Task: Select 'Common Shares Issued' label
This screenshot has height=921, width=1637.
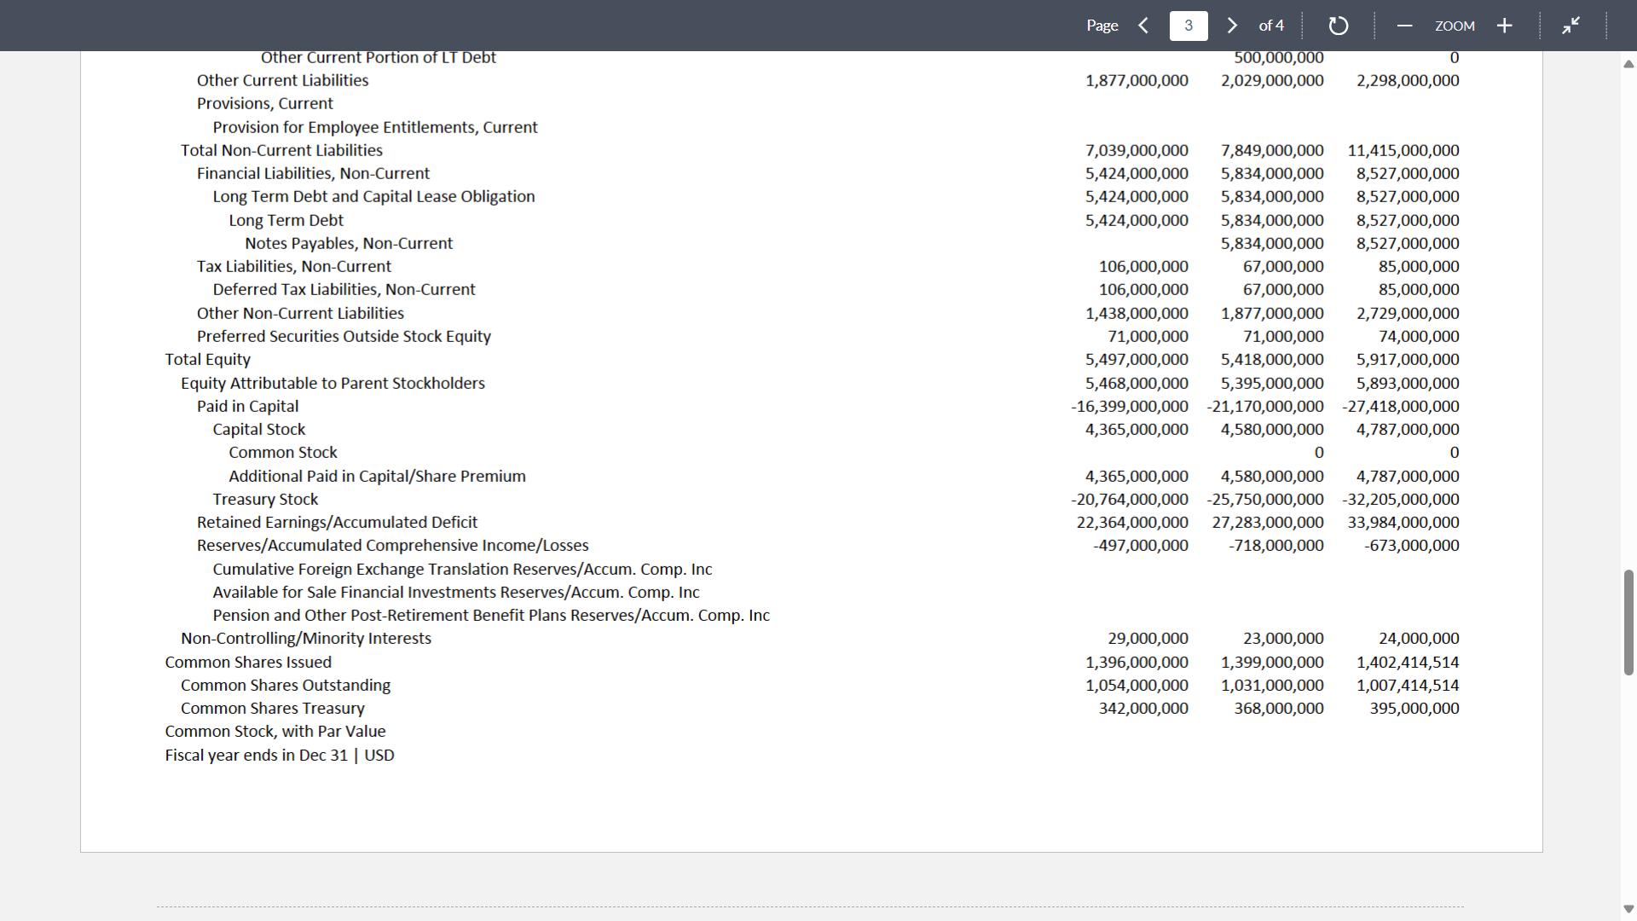Action: [x=248, y=662]
